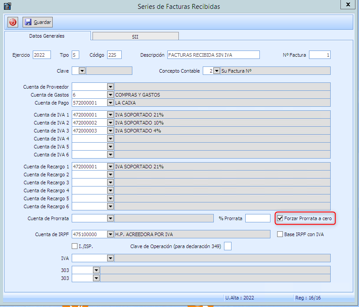Open the Cuenta de IVA 1 dropdown
The height and width of the screenshot is (307, 359).
[x=110, y=115]
